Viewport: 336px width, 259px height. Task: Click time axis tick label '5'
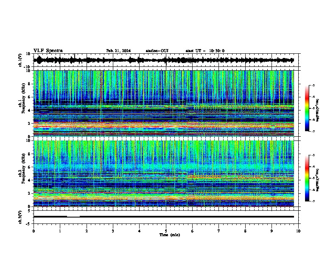click(x=166, y=231)
